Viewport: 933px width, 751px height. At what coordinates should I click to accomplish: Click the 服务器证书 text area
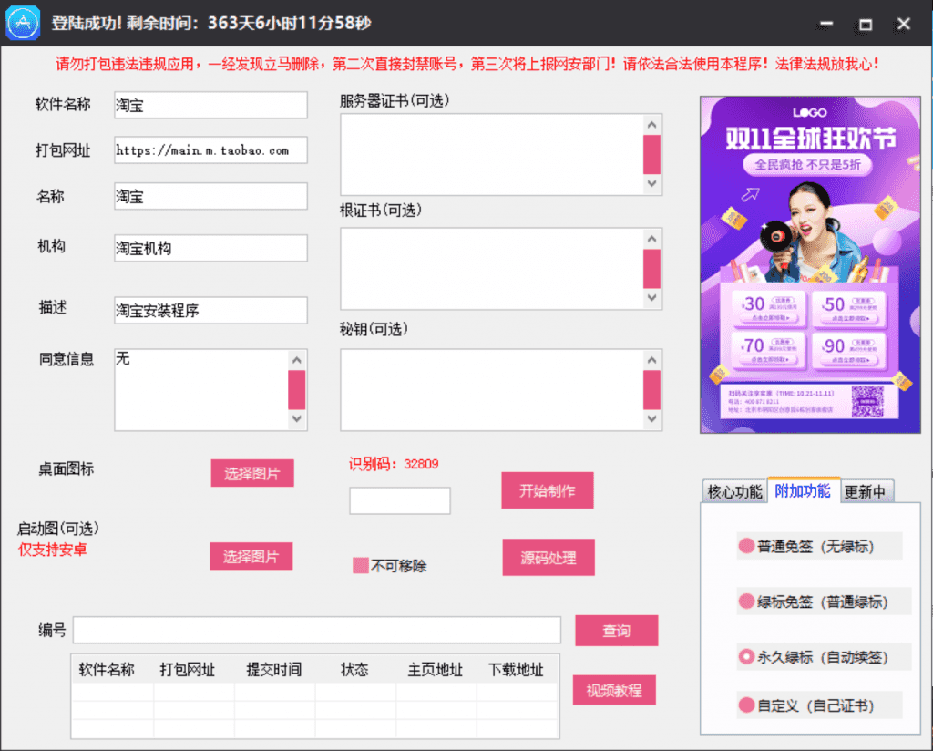click(x=491, y=154)
